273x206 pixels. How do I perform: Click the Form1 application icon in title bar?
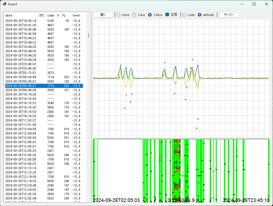click(5, 4)
